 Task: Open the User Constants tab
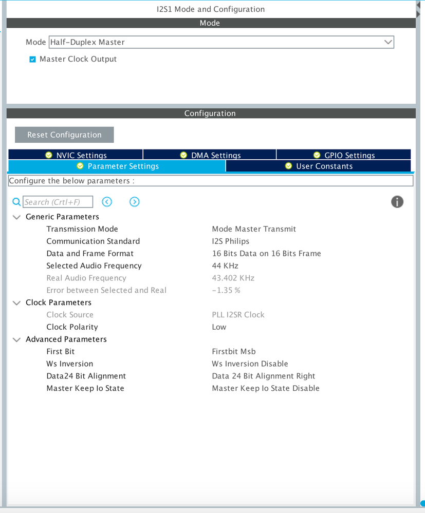point(318,166)
